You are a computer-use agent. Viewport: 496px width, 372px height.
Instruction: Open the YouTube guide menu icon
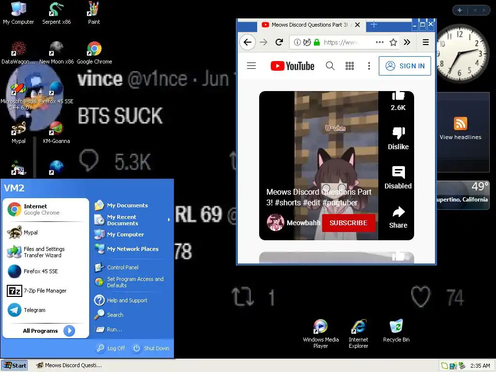pyautogui.click(x=251, y=66)
